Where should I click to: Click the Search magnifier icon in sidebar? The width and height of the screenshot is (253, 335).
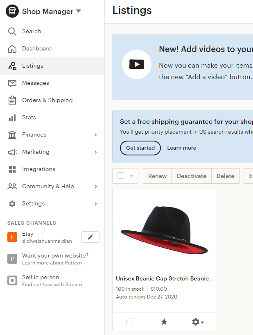point(12,32)
